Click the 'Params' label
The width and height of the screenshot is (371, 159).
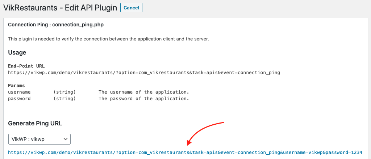16,85
